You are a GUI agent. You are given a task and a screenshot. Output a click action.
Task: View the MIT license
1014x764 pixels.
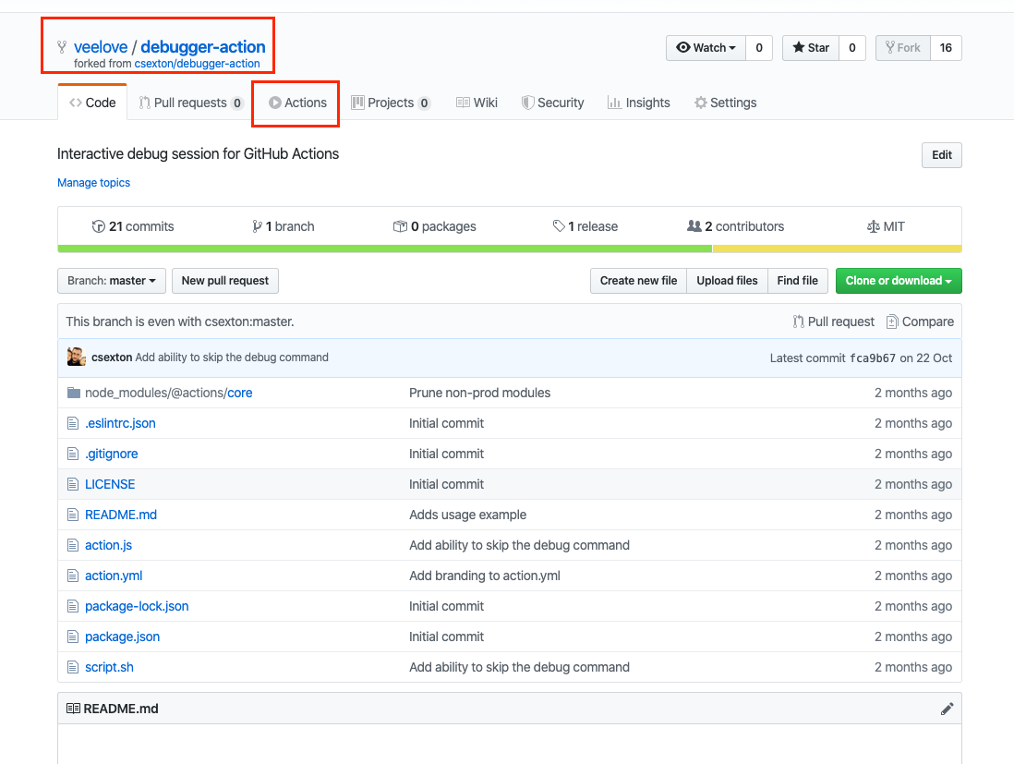click(x=886, y=226)
